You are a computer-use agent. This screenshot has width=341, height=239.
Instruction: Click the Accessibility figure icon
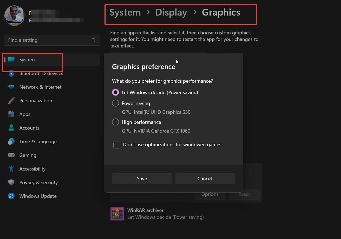coord(11,169)
